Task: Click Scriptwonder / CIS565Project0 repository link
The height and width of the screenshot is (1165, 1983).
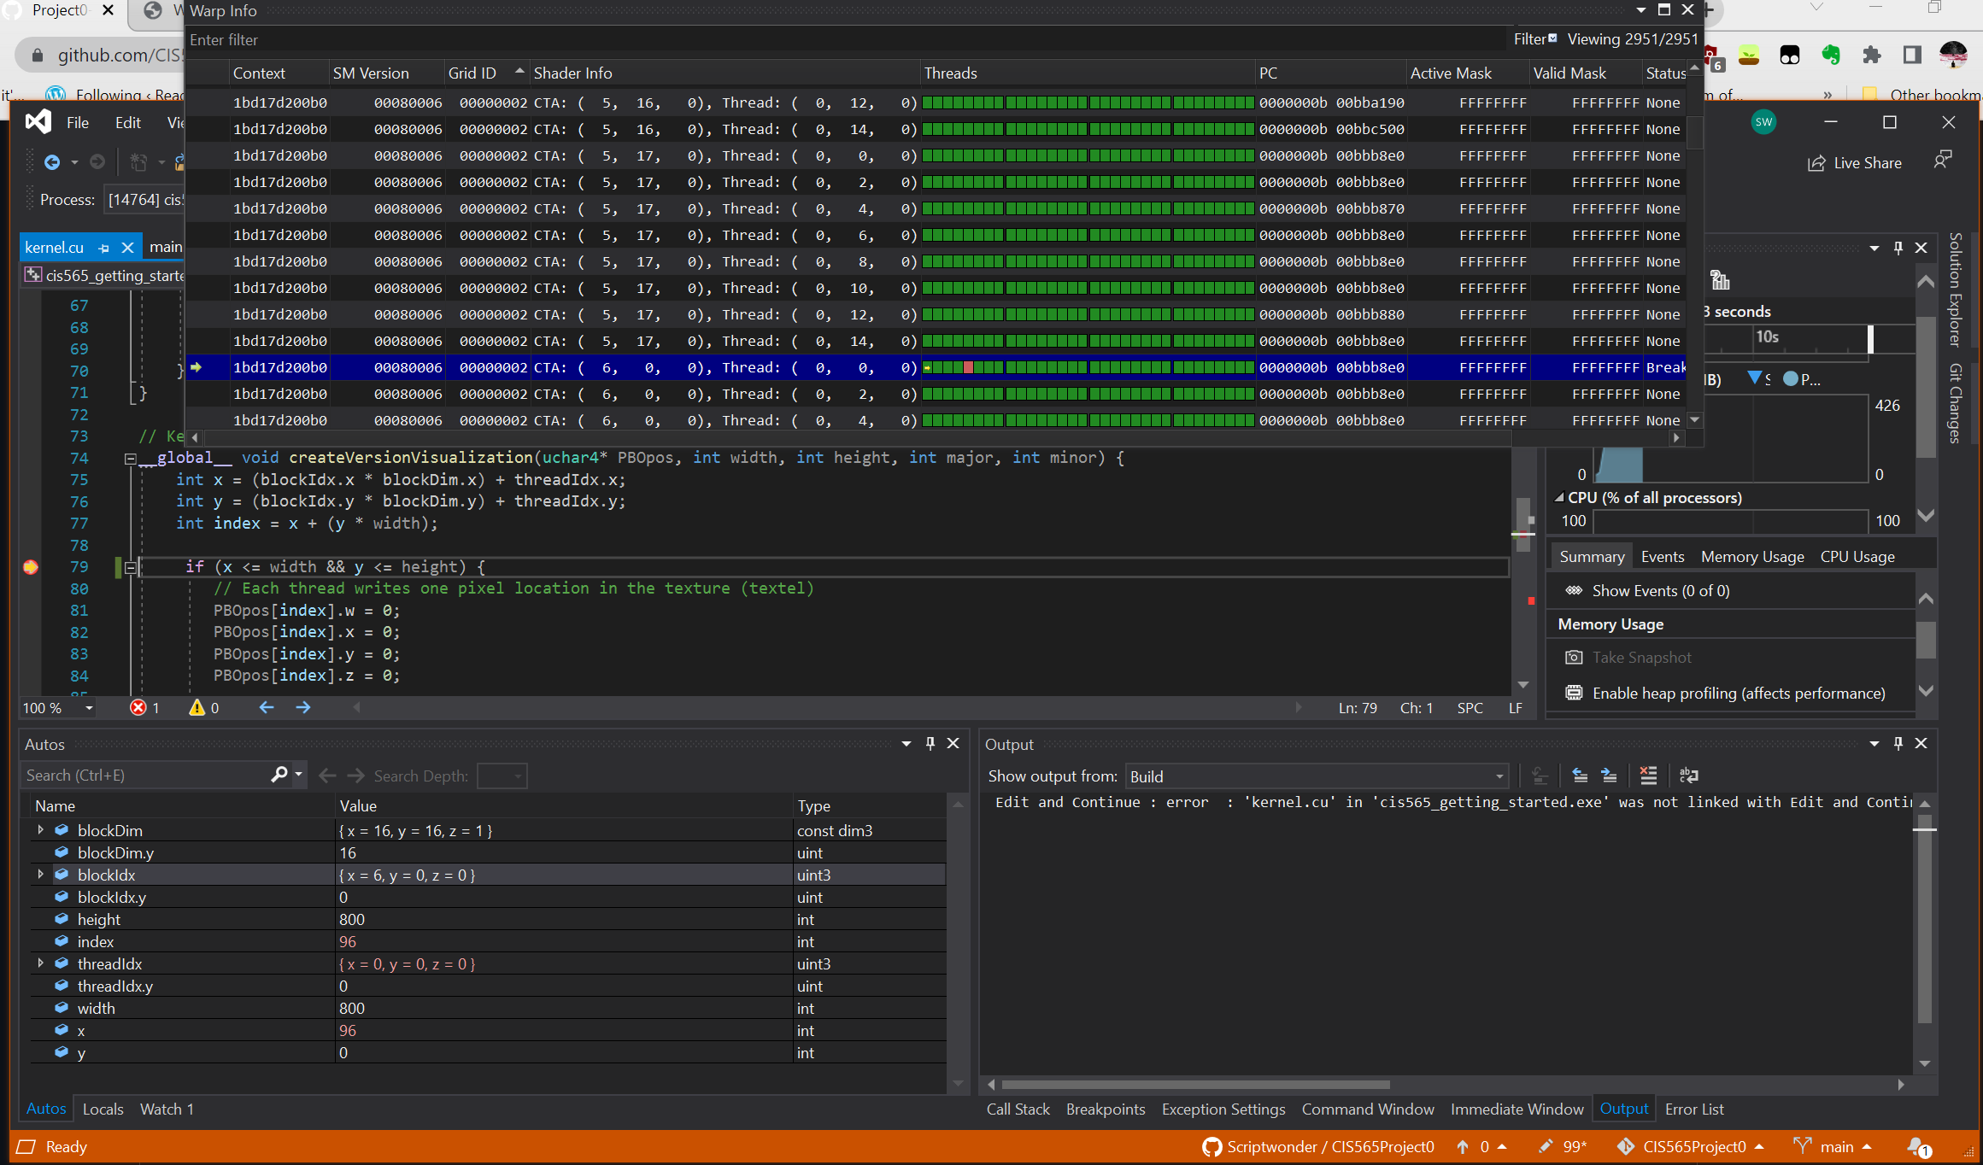Action: [x=1329, y=1147]
